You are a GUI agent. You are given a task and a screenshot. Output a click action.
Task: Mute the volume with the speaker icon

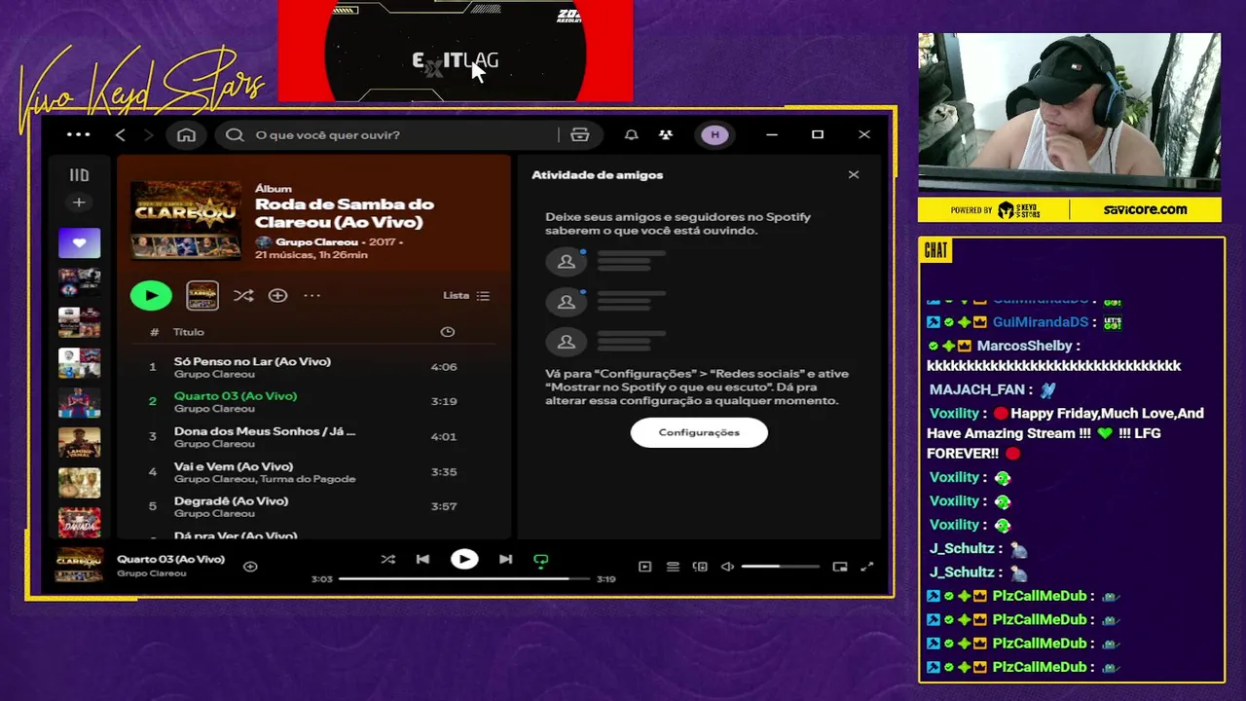[727, 567]
